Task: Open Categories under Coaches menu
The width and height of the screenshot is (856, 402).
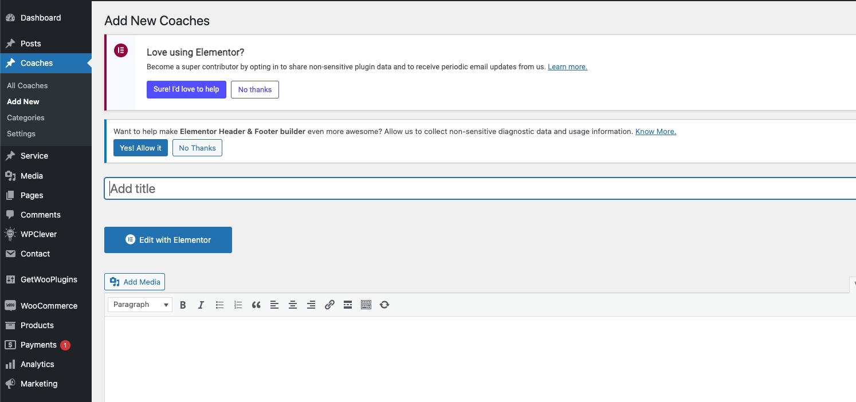Action: [x=26, y=117]
